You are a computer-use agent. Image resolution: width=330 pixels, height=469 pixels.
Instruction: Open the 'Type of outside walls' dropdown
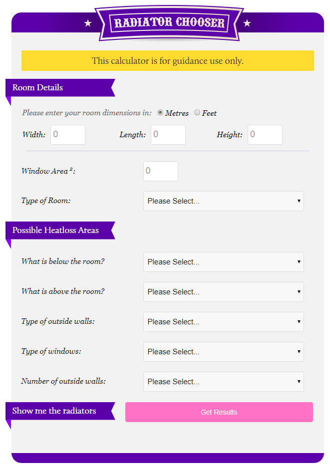point(223,321)
